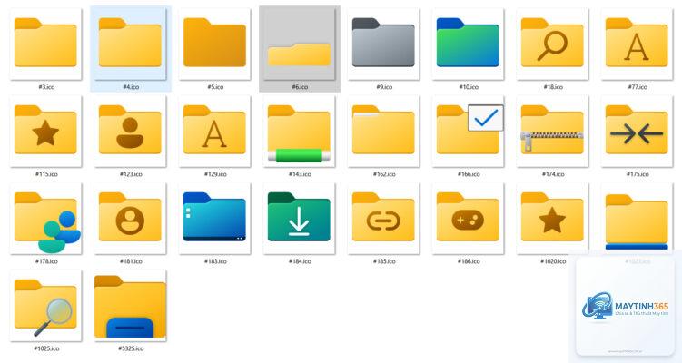682x363 pixels.
Task: Select the zipped folder icon #174.ico
Action: [x=552, y=131]
